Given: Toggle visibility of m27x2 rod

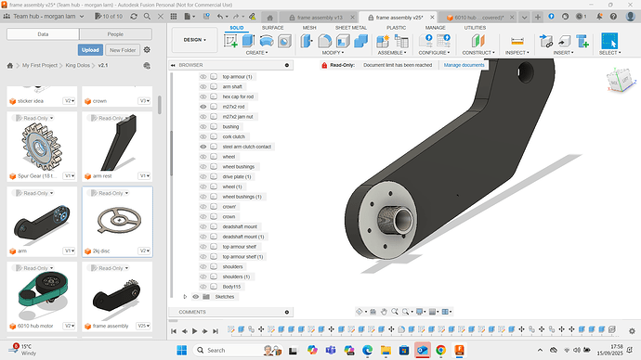Looking at the screenshot, I should tap(203, 107).
